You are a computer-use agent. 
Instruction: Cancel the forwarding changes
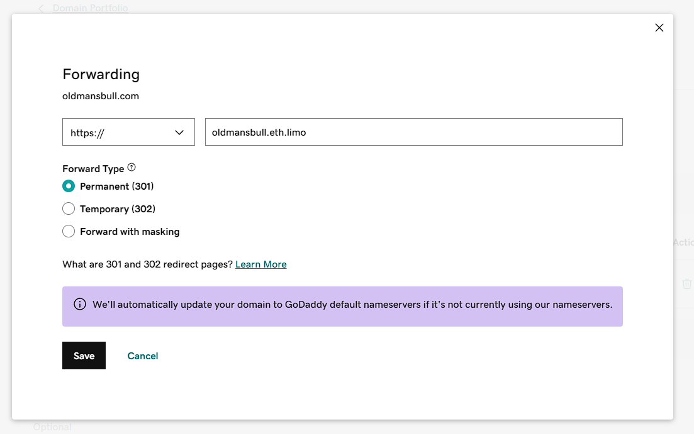pyautogui.click(x=142, y=356)
